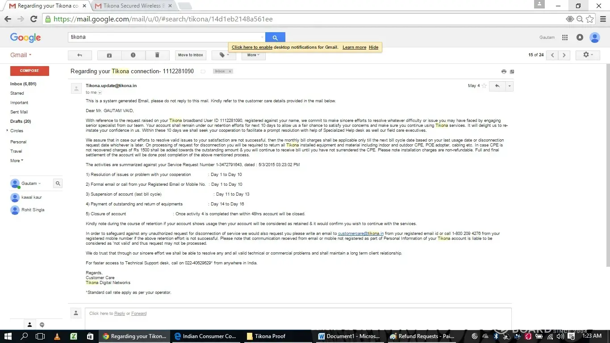Open the Personal label
The width and height of the screenshot is (610, 343).
[x=18, y=142]
